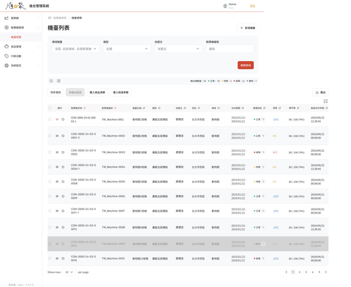Click the 篩選查詢 button
The image size is (351, 287).
pyautogui.click(x=245, y=65)
